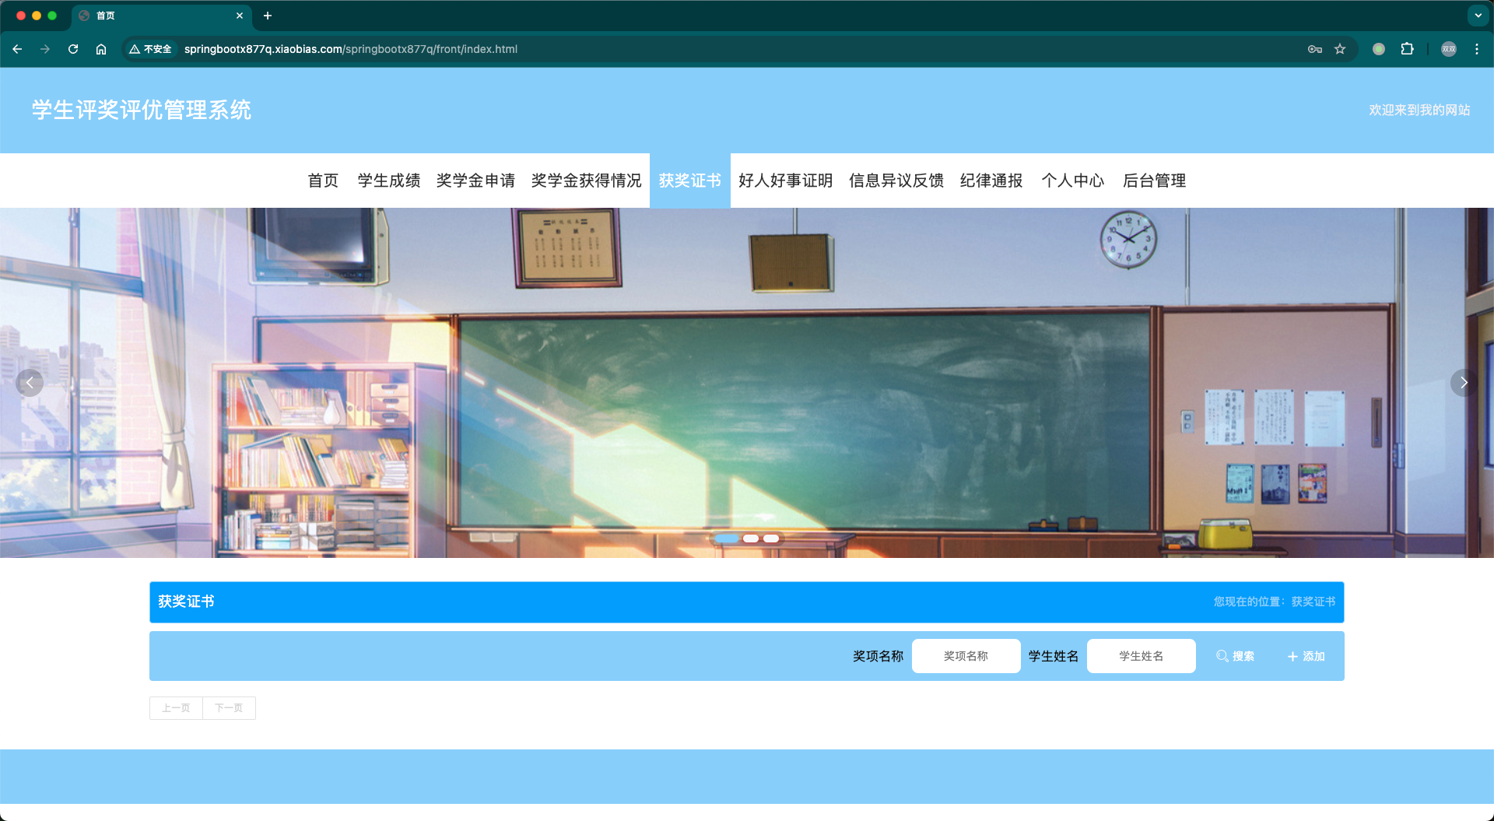Screen dimensions: 1494x821
Task: Click the 添加 add button
Action: (x=1306, y=656)
